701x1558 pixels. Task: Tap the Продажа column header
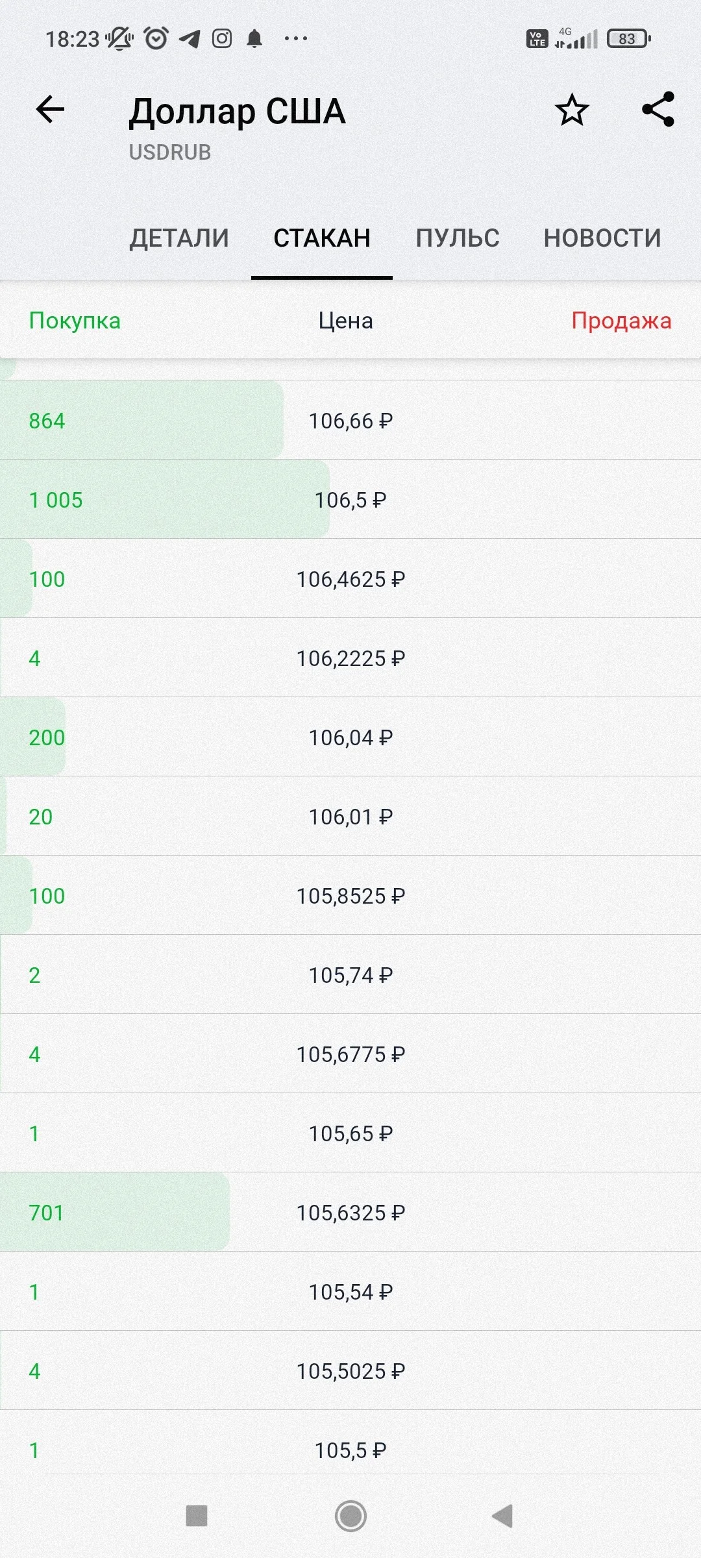click(621, 321)
